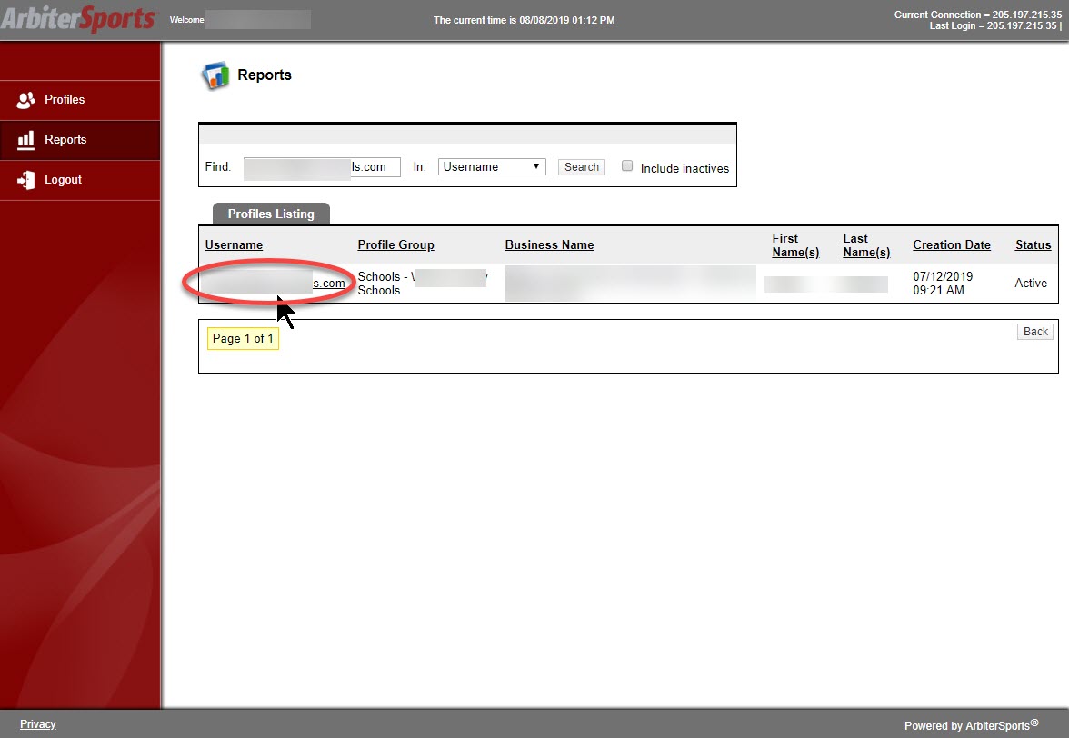Click the Reports page heading text
The width and height of the screenshot is (1069, 738).
(x=264, y=75)
